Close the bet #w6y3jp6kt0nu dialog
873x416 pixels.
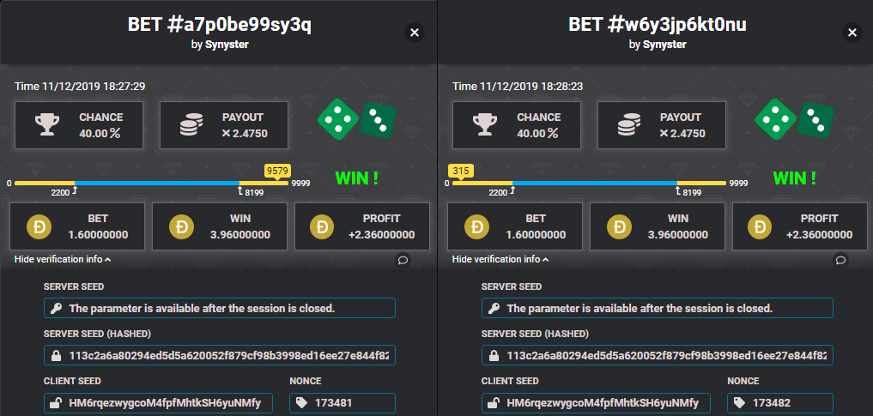pyautogui.click(x=852, y=33)
